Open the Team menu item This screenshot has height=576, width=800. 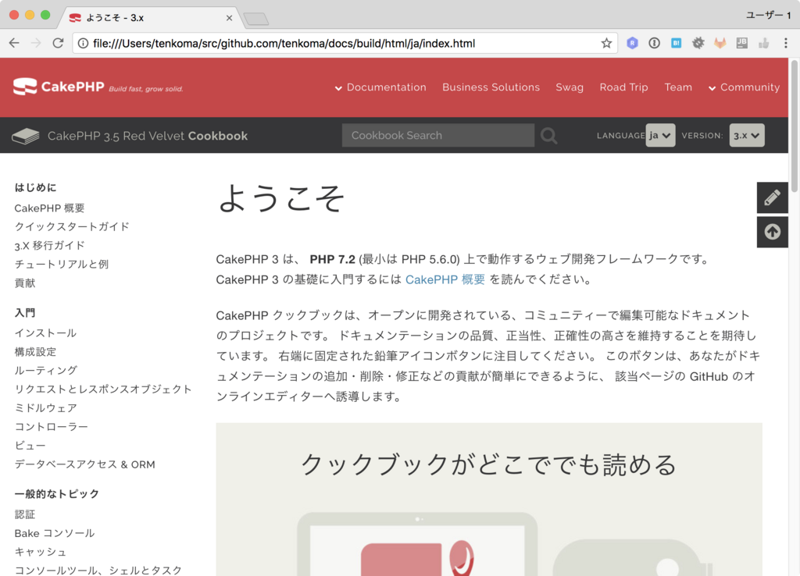click(x=678, y=87)
